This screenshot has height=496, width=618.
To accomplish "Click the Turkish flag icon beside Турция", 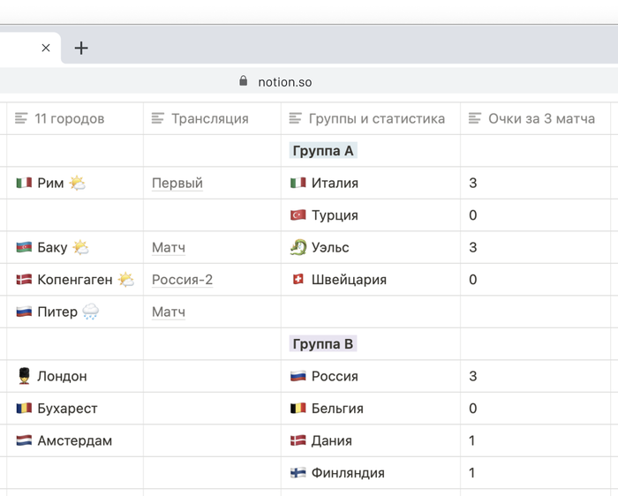I will pyautogui.click(x=298, y=215).
